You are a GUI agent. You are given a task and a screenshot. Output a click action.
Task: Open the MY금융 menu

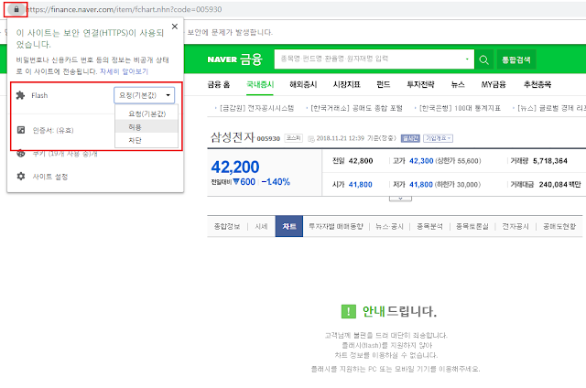point(494,84)
